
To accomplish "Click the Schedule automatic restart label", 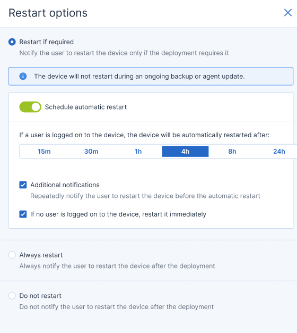I will tap(86, 107).
